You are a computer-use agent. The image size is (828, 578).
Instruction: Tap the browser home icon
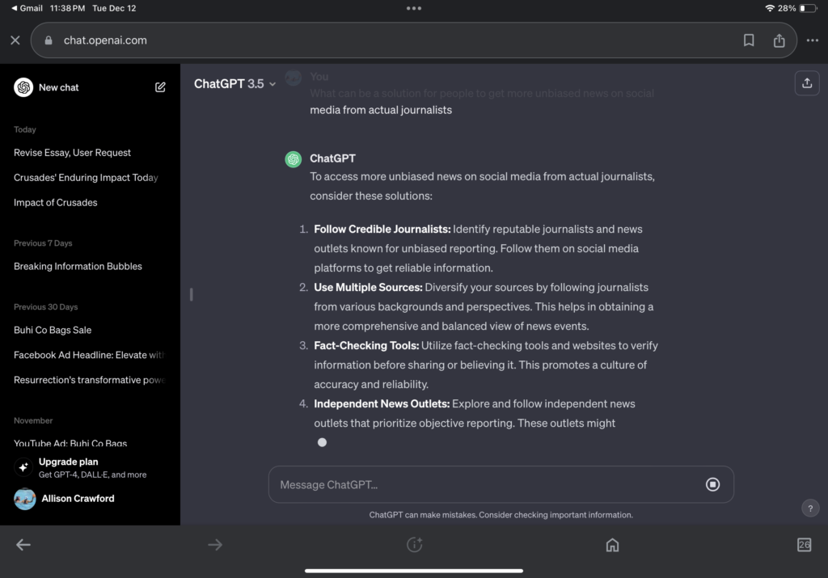(x=612, y=545)
